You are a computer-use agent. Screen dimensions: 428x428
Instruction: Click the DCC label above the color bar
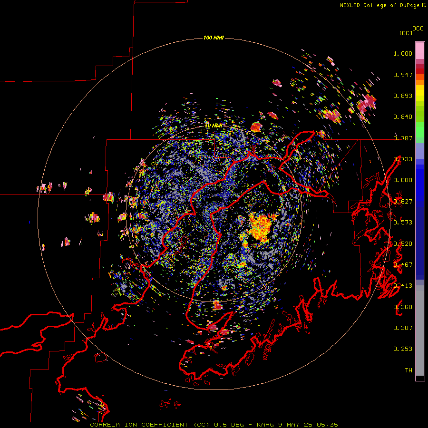coord(418,29)
